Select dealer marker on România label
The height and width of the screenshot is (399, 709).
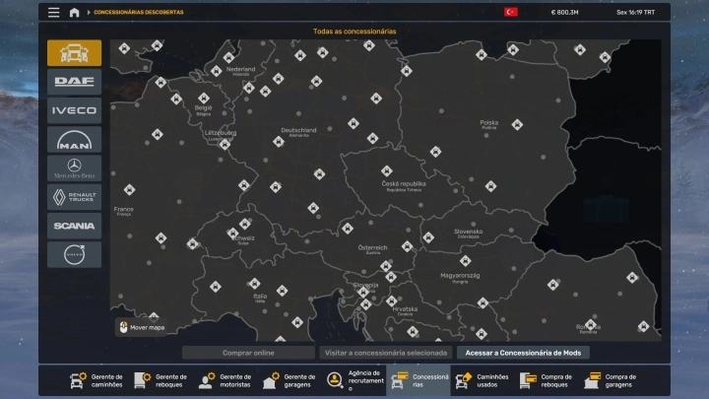click(x=590, y=323)
